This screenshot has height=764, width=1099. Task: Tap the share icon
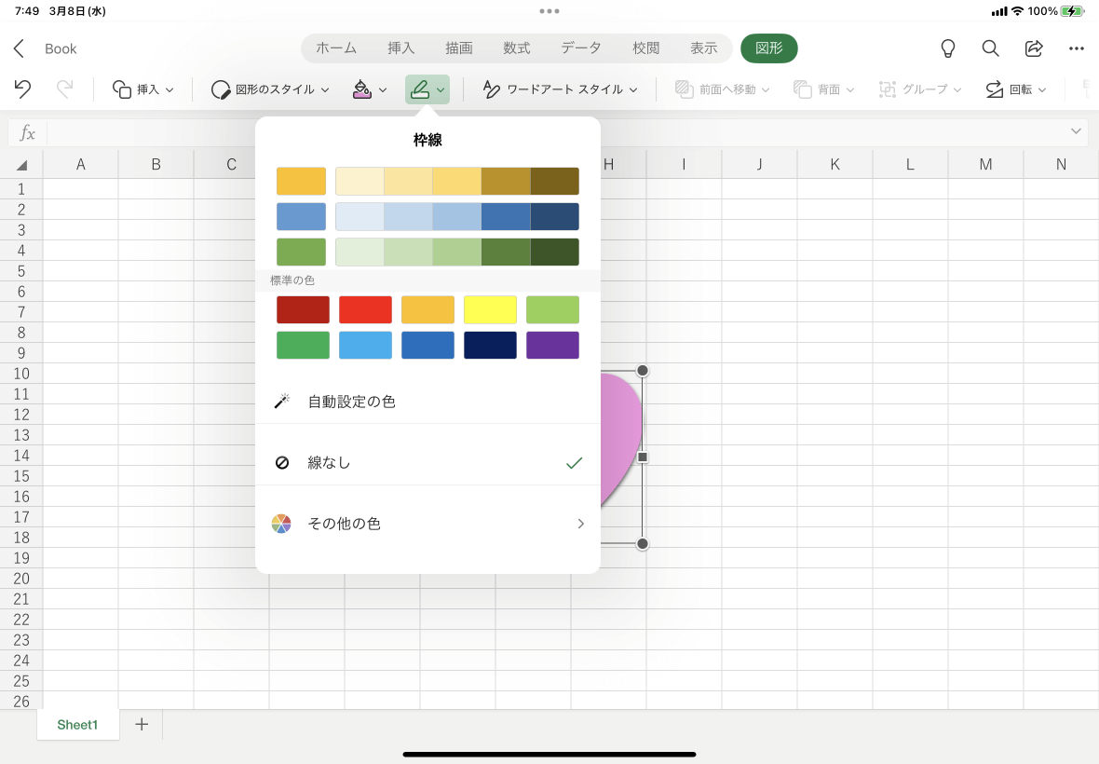point(1034,48)
